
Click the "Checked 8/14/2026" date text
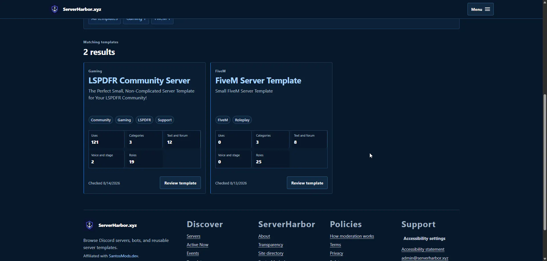point(104,183)
